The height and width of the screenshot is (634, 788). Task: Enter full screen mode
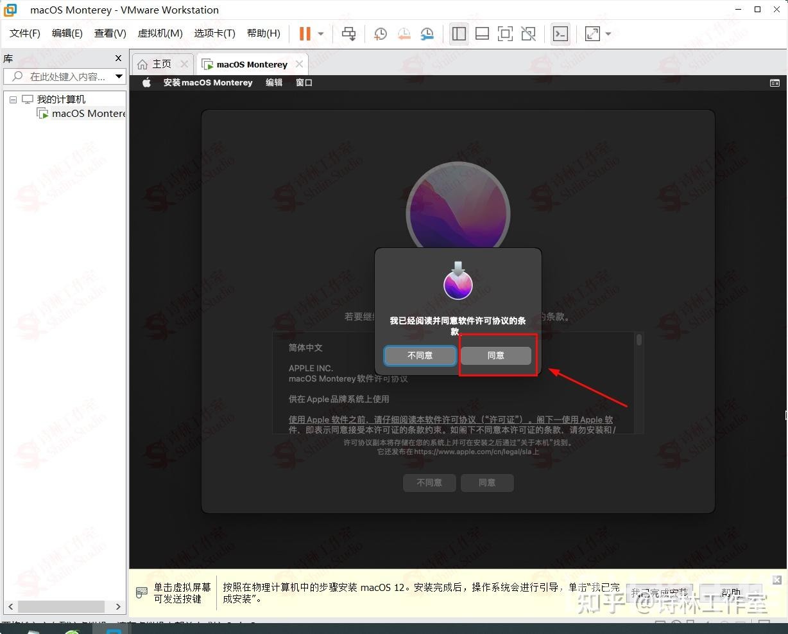tap(505, 33)
